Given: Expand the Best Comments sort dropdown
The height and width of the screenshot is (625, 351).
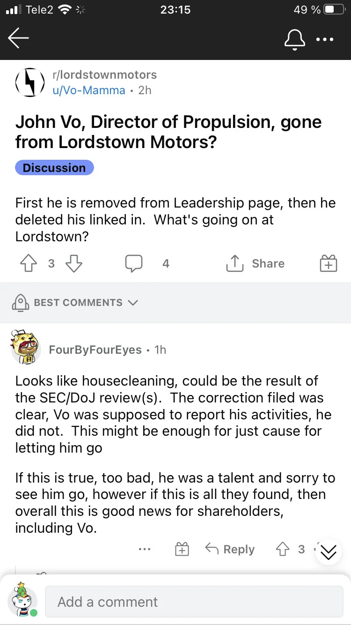Looking at the screenshot, I should coord(75,302).
